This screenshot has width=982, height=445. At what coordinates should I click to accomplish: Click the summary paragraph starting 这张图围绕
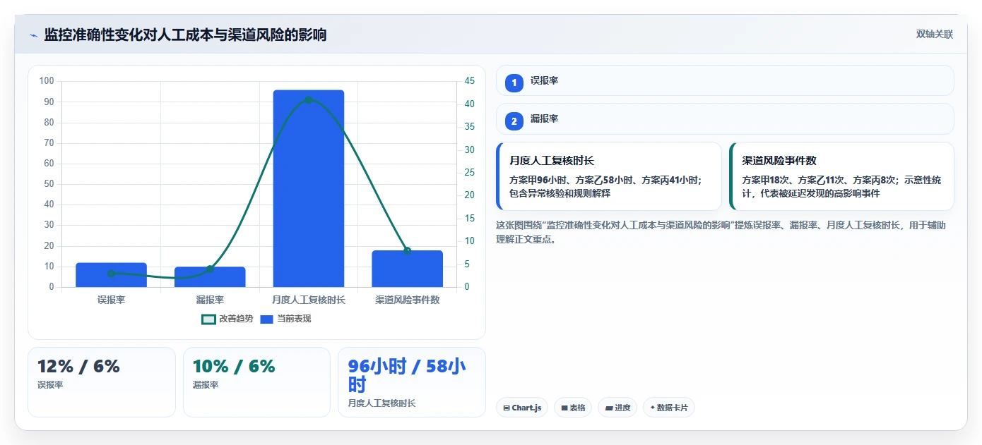721,232
